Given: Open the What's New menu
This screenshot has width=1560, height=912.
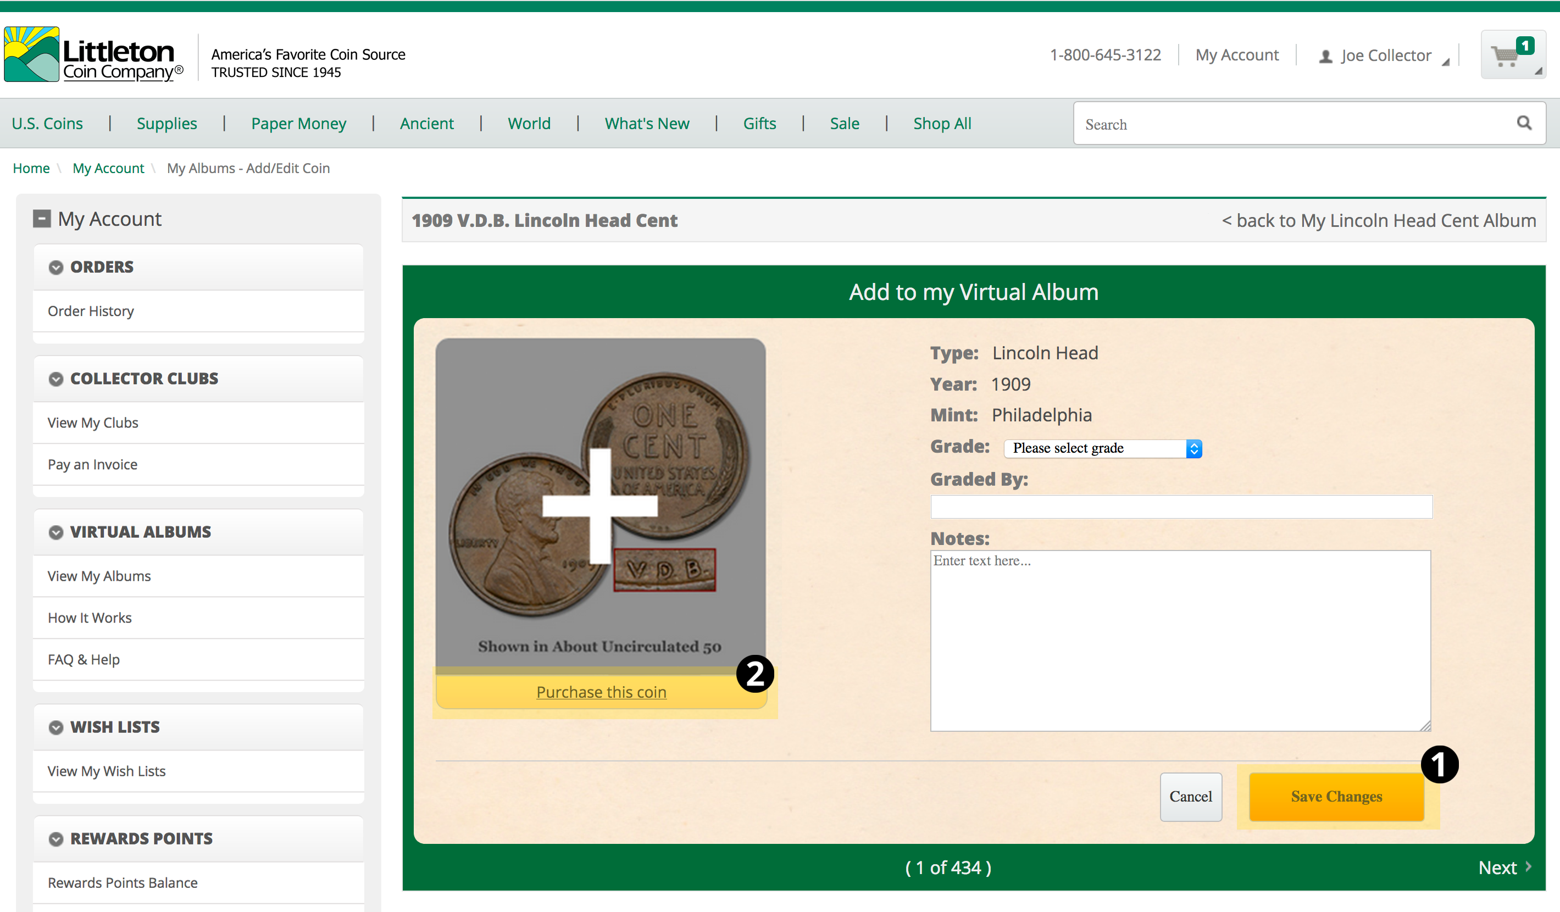Looking at the screenshot, I should click(x=646, y=123).
